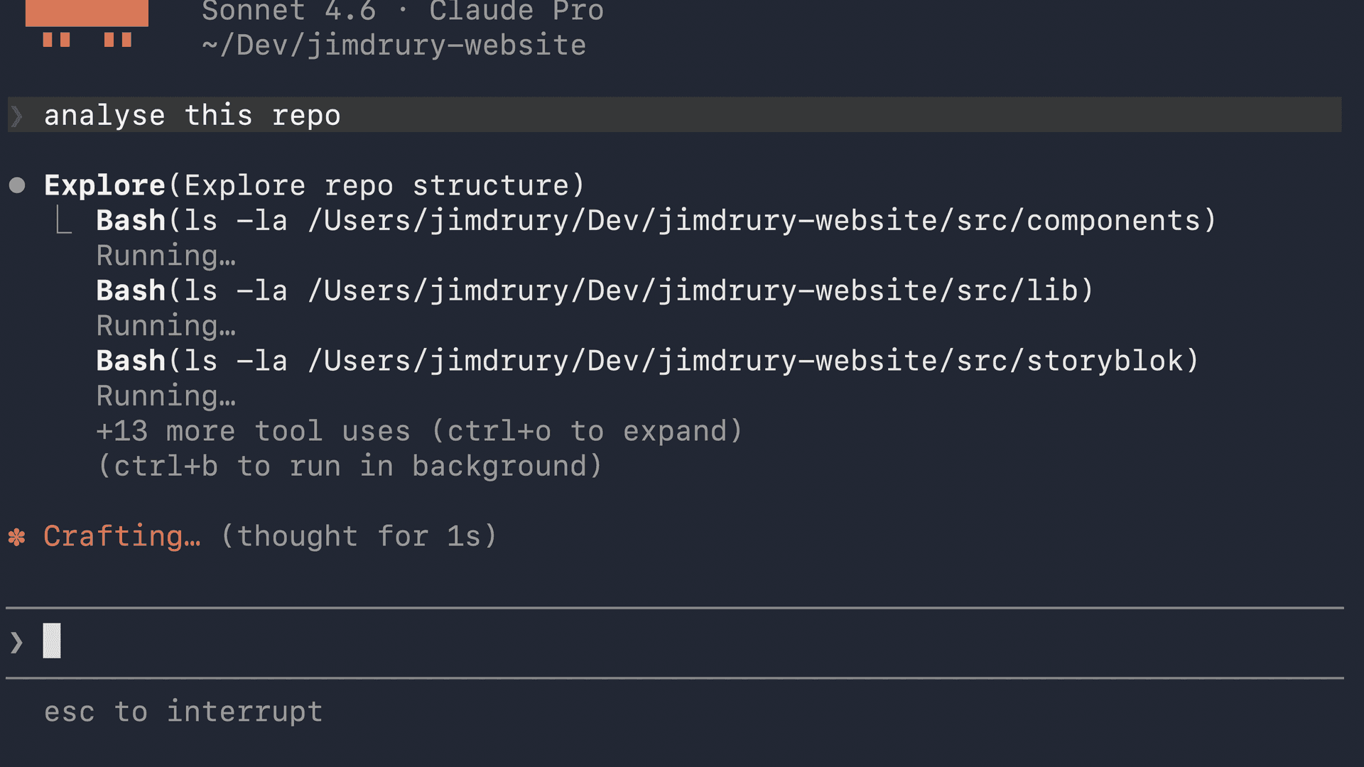Viewport: 1364px width, 767px height.
Task: Toggle background execution via ctrl+b hint
Action: [x=348, y=466]
